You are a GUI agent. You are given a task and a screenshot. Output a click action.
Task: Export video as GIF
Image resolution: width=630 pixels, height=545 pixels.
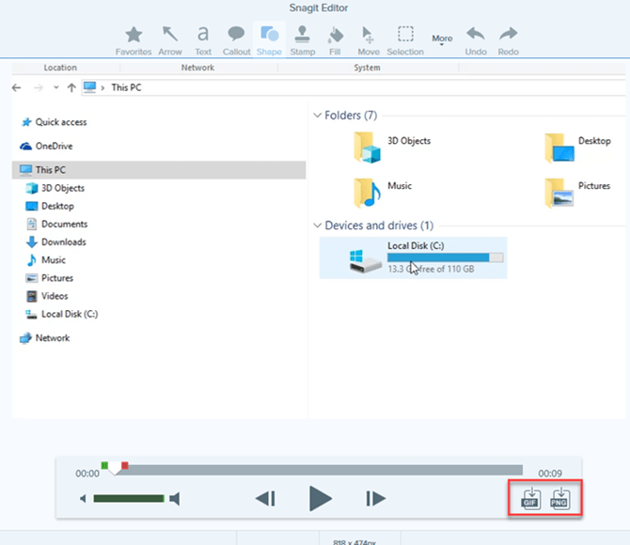pyautogui.click(x=530, y=499)
